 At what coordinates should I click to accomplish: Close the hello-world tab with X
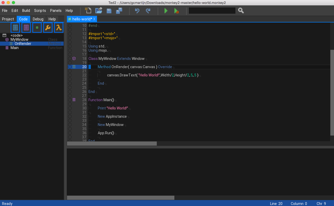tap(94, 19)
